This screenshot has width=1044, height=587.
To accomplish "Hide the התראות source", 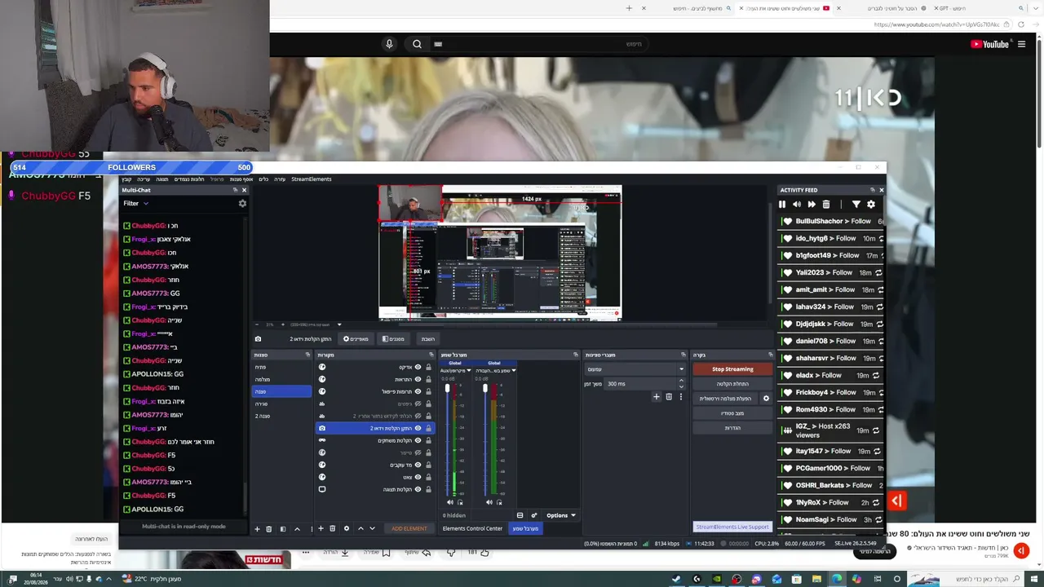I will 418,379.
